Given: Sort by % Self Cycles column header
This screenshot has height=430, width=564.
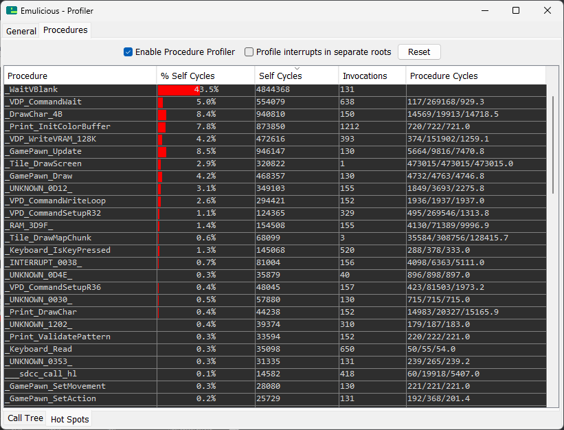Looking at the screenshot, I should click(x=205, y=76).
